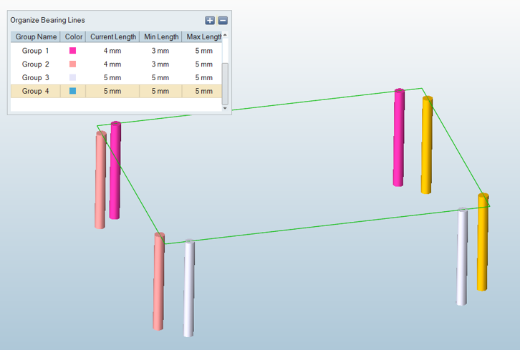This screenshot has height=350, width=520.
Task: Click the vertical scrollbar thumb in table
Action: point(226,82)
